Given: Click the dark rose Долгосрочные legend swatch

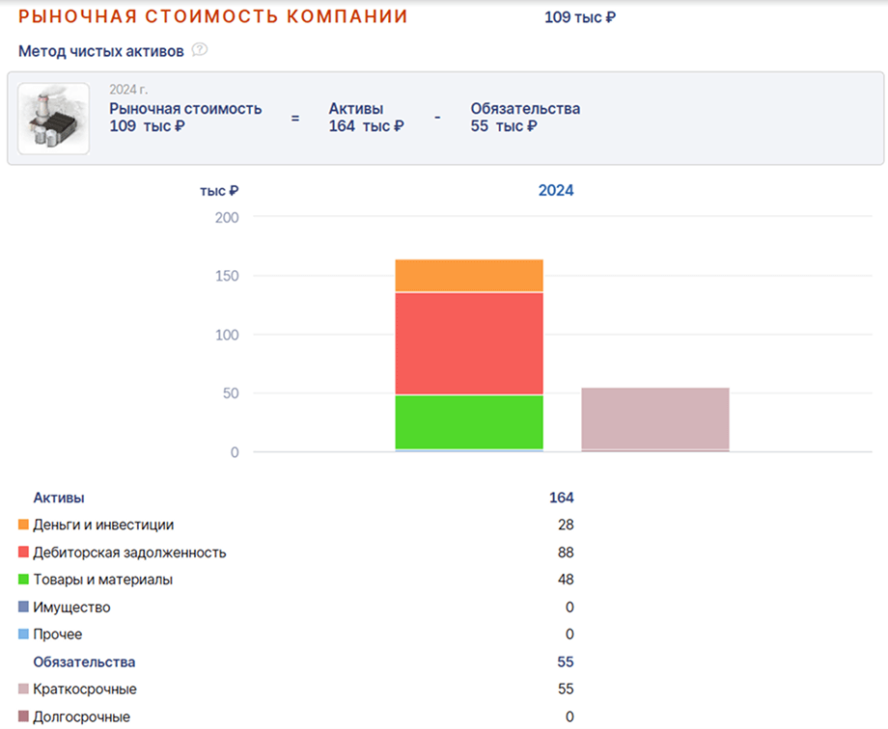Looking at the screenshot, I should click(23, 716).
